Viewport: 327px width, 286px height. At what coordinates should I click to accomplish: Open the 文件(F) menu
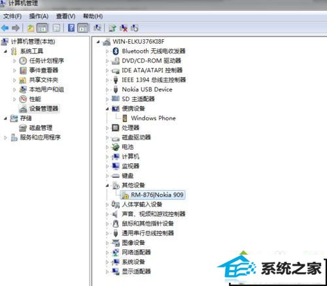tap(12, 16)
